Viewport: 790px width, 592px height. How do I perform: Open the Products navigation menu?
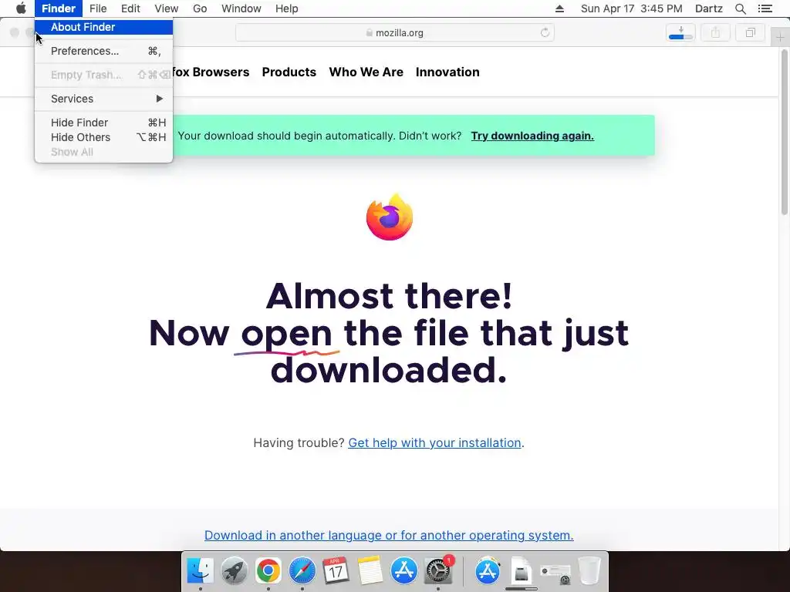click(x=289, y=72)
